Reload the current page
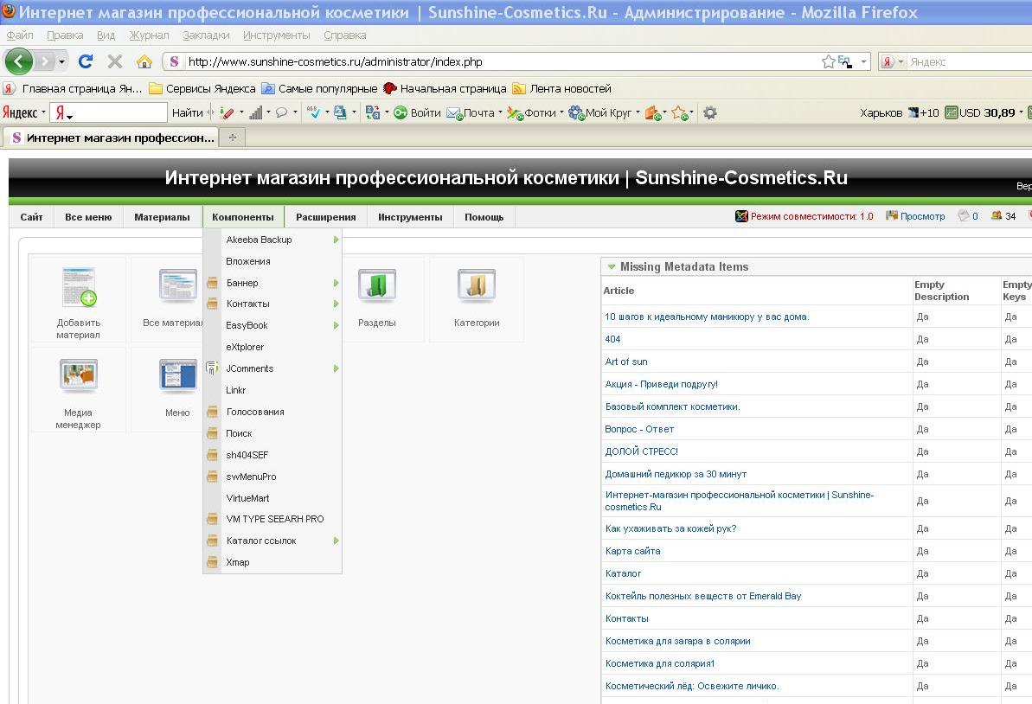Screen dimensions: 1032x704 point(86,61)
